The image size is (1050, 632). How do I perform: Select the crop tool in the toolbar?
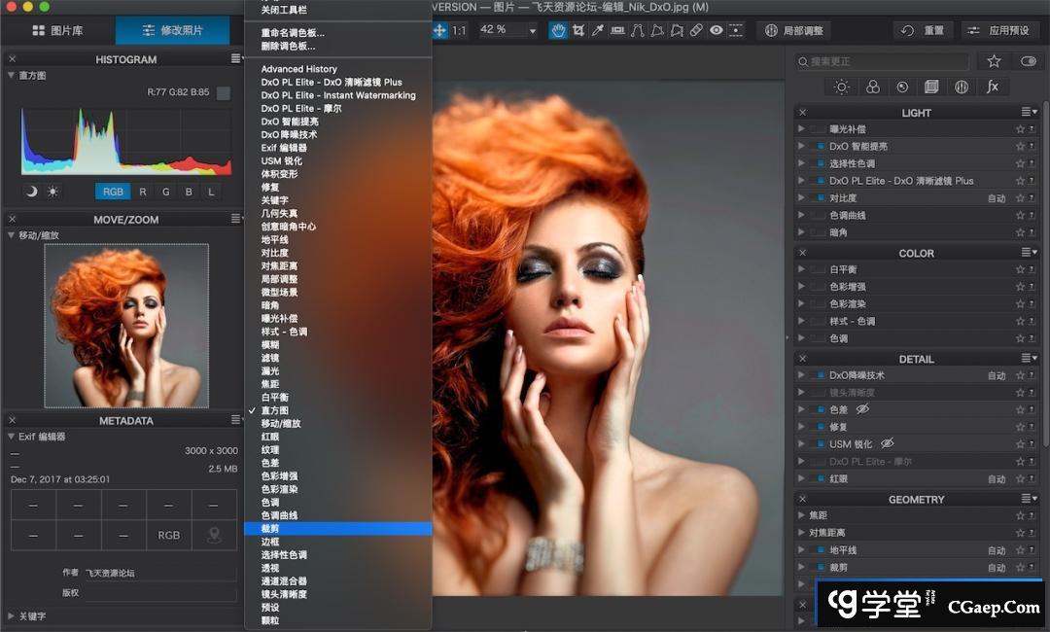coord(579,30)
